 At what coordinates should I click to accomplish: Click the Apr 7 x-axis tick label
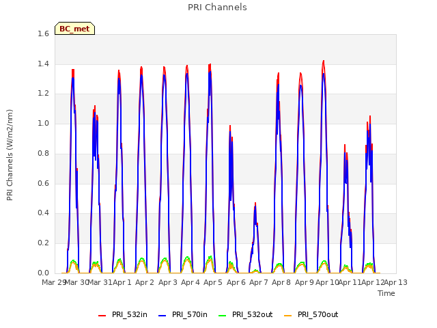[x=259, y=282]
